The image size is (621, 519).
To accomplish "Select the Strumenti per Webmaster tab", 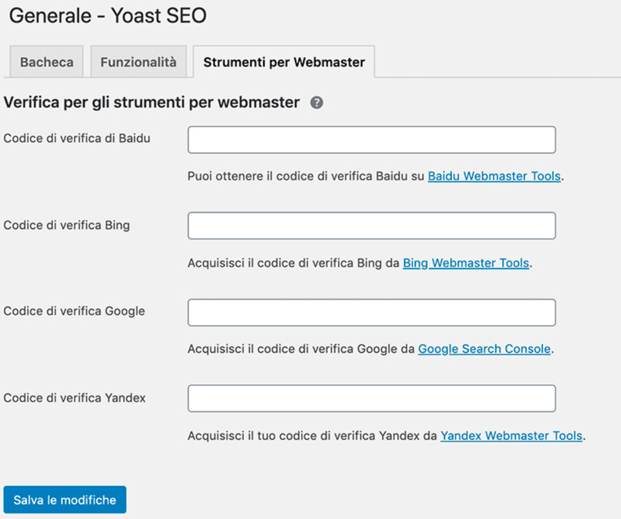I will pyautogui.click(x=284, y=62).
